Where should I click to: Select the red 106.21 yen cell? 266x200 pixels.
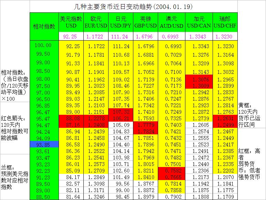coord(121,118)
